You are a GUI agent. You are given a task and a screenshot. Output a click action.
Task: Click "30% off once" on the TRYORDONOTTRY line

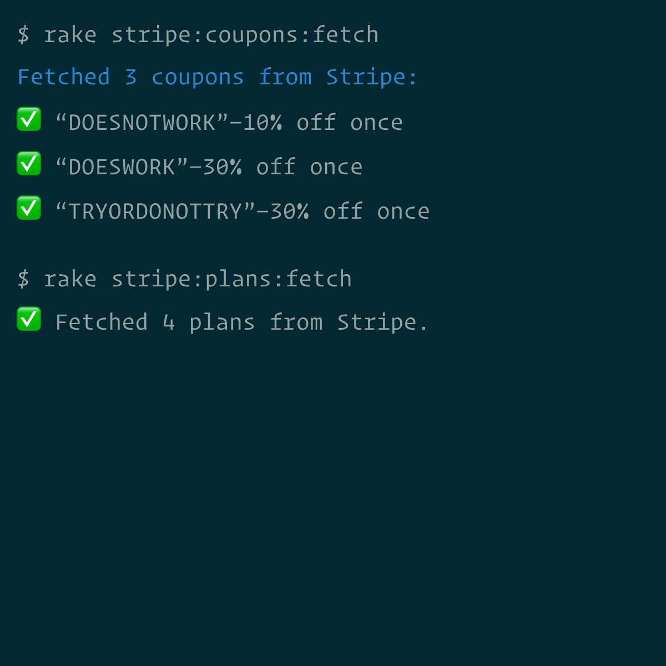pyautogui.click(x=350, y=211)
